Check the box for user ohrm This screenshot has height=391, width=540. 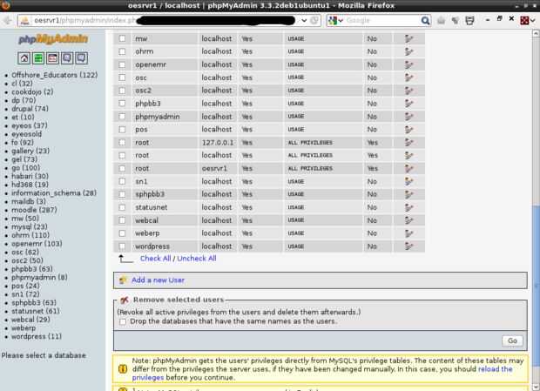122,51
